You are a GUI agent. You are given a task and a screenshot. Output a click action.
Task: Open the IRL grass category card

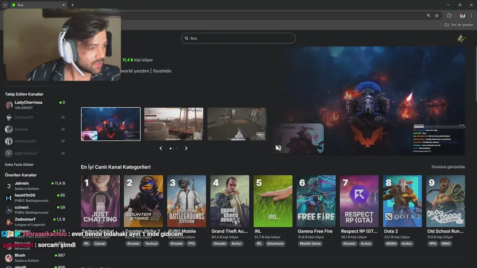[x=273, y=201]
